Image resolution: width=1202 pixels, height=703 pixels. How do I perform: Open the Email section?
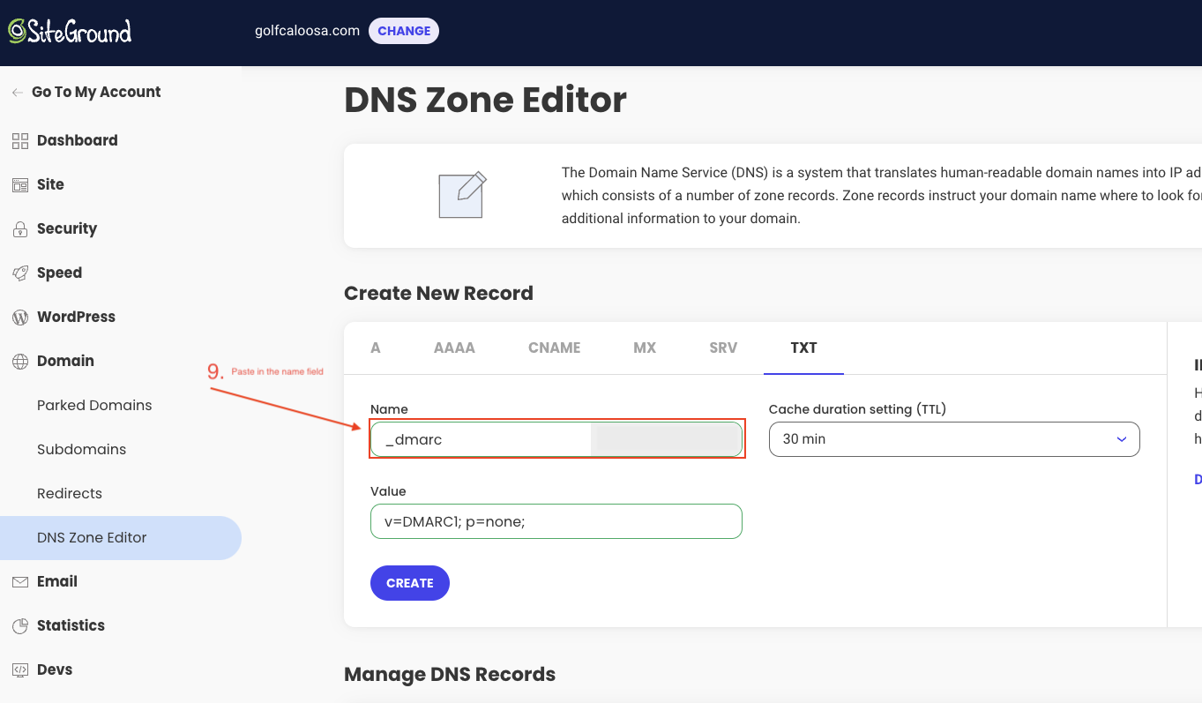tap(58, 581)
